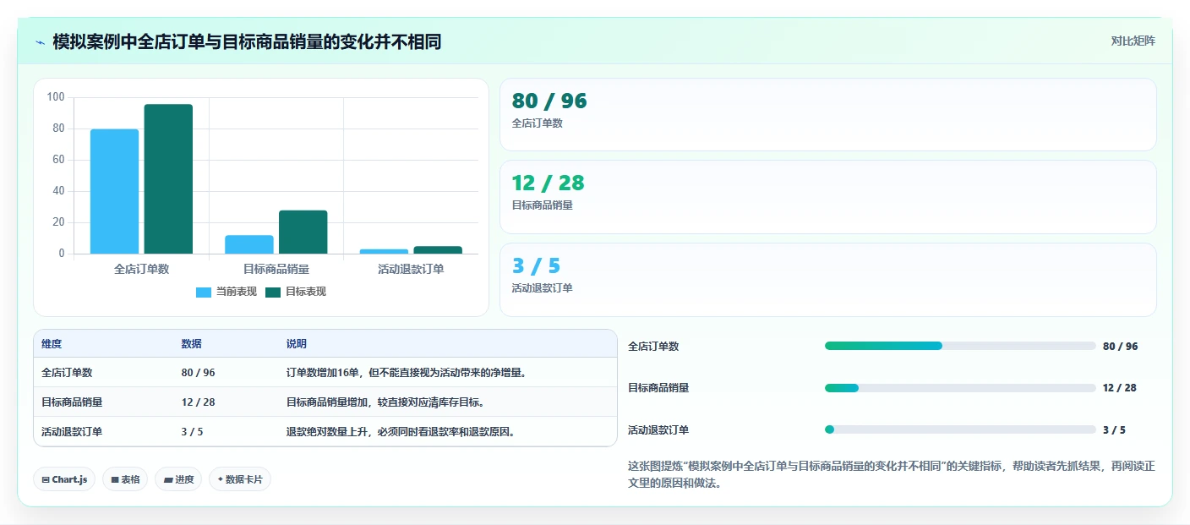This screenshot has height=525, width=1190.
Task: Click the 说明 column header
Action: [x=297, y=344]
